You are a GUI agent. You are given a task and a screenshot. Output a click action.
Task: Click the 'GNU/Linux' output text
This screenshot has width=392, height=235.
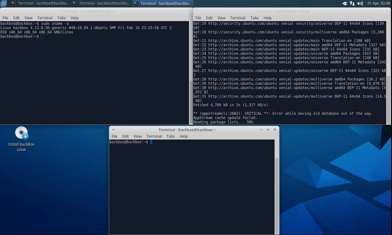point(64,32)
